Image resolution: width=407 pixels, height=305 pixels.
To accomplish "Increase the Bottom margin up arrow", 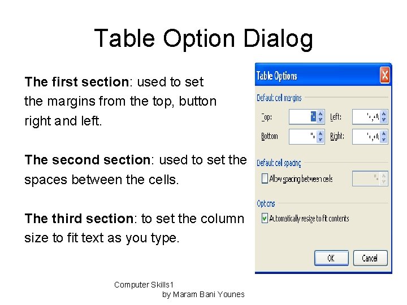I will [x=321, y=133].
